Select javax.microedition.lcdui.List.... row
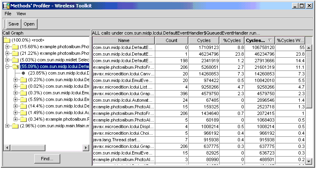 [199, 87]
